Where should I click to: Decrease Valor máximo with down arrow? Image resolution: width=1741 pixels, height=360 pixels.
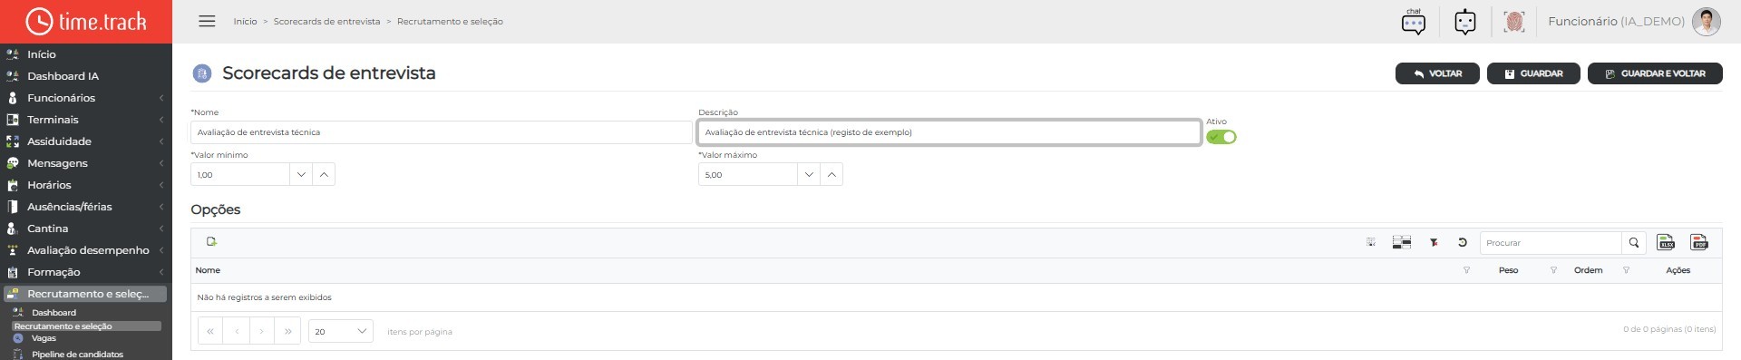(x=809, y=174)
